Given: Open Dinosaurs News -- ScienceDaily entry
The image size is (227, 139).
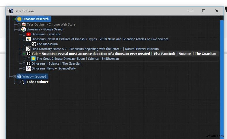Looking at the screenshot, I should (x=54, y=68).
